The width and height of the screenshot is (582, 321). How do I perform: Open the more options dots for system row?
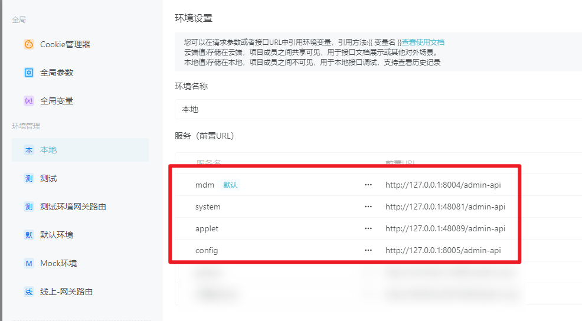(x=368, y=207)
